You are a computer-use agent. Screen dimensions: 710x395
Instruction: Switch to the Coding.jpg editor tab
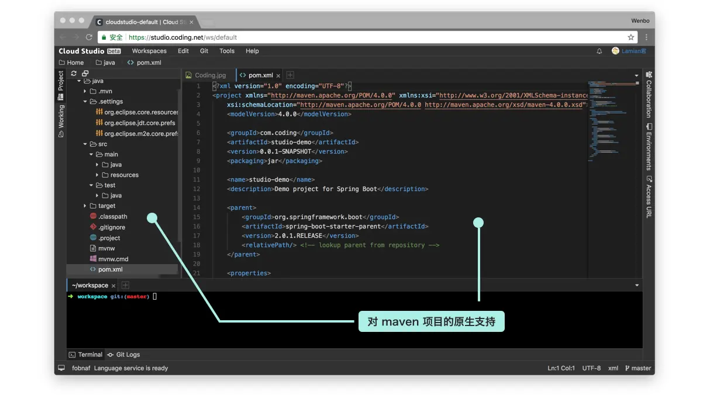[206, 75]
